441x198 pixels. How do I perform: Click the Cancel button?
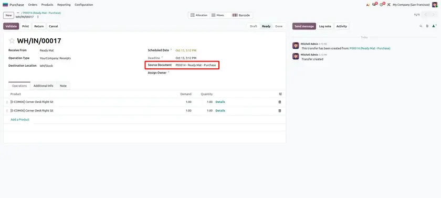54,26
